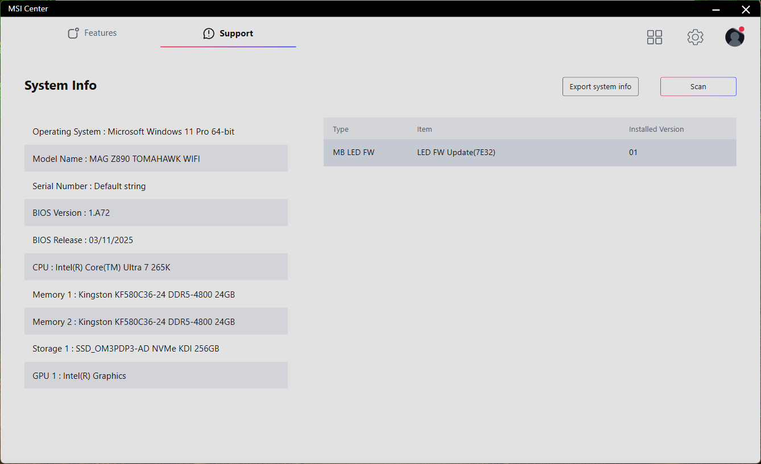This screenshot has height=464, width=761.
Task: Select the MB LED FW type cell
Action: pyautogui.click(x=354, y=152)
